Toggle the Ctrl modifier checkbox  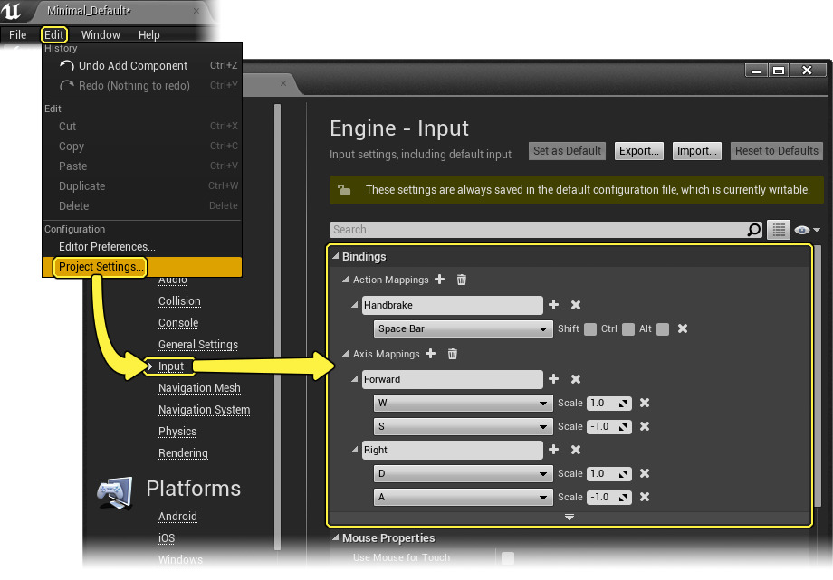point(627,329)
